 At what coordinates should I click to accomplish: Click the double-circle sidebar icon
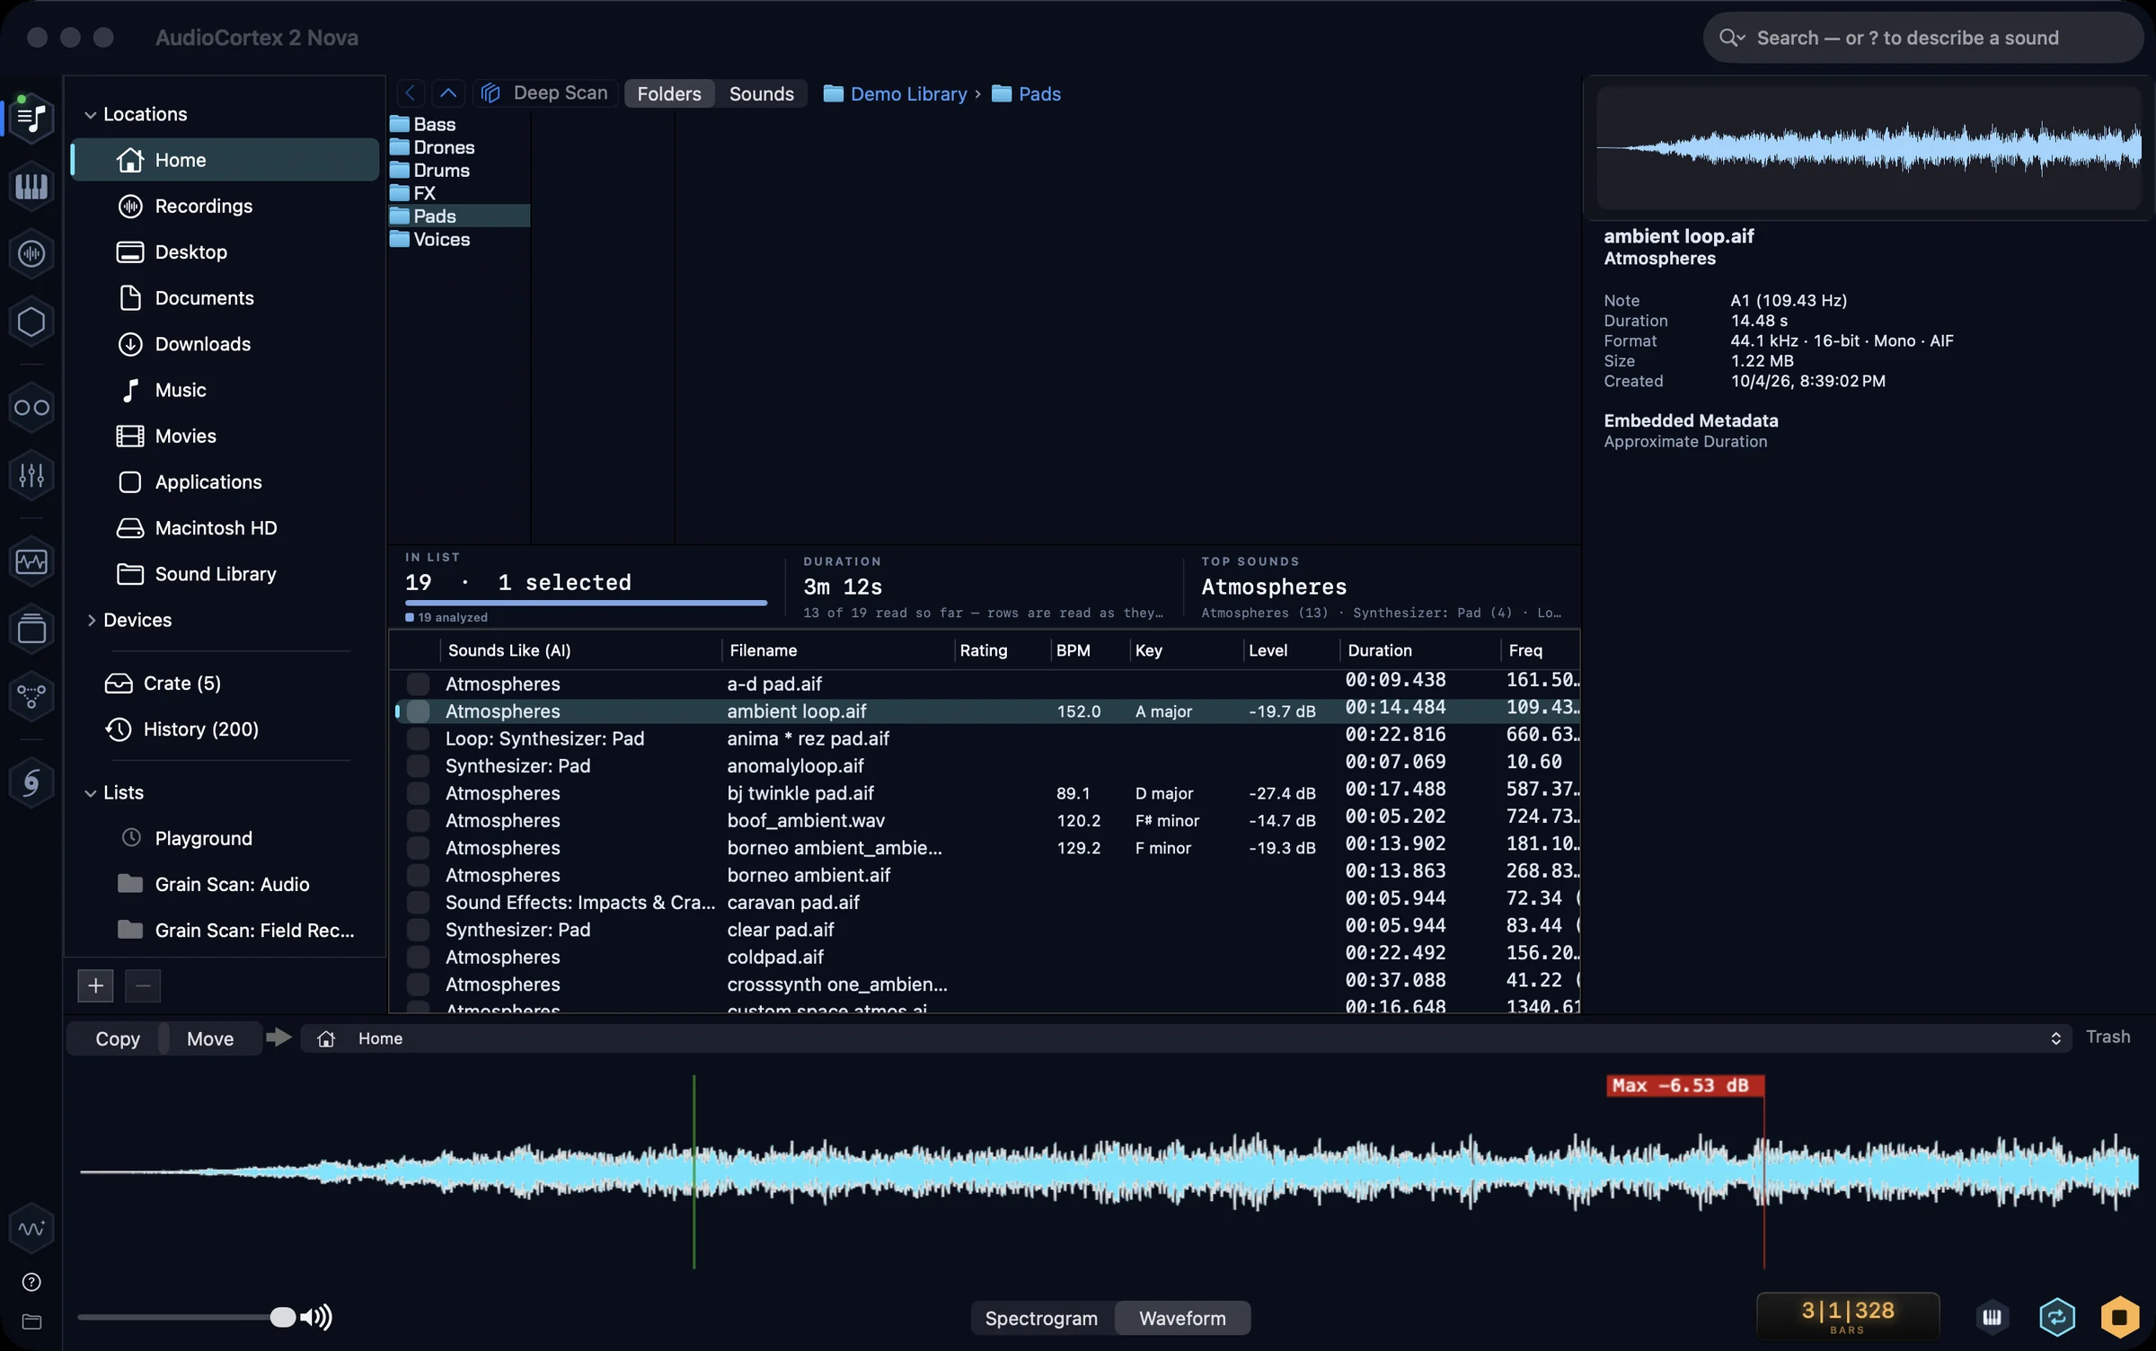click(x=31, y=408)
